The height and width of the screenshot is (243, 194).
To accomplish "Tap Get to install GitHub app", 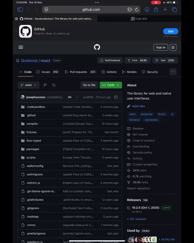I will 171,31.
